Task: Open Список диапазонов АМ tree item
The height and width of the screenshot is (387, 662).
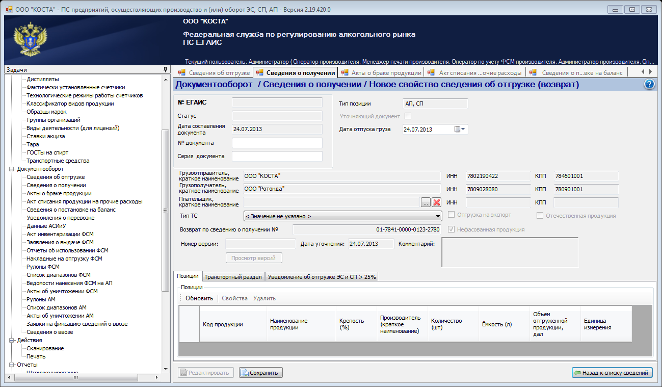Action: coord(57,307)
